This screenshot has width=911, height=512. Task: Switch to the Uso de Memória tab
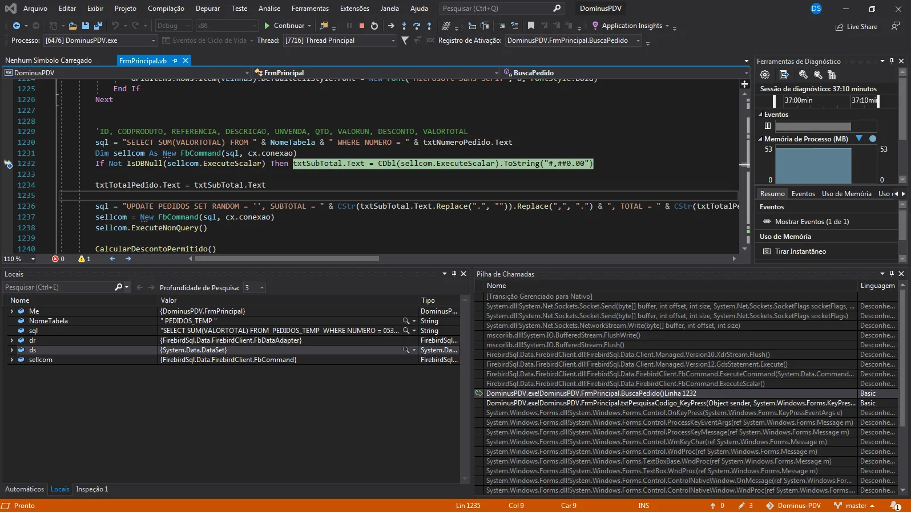click(x=846, y=194)
